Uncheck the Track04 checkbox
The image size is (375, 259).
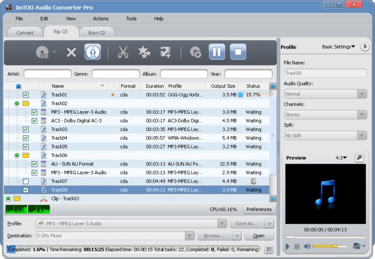tap(26, 138)
